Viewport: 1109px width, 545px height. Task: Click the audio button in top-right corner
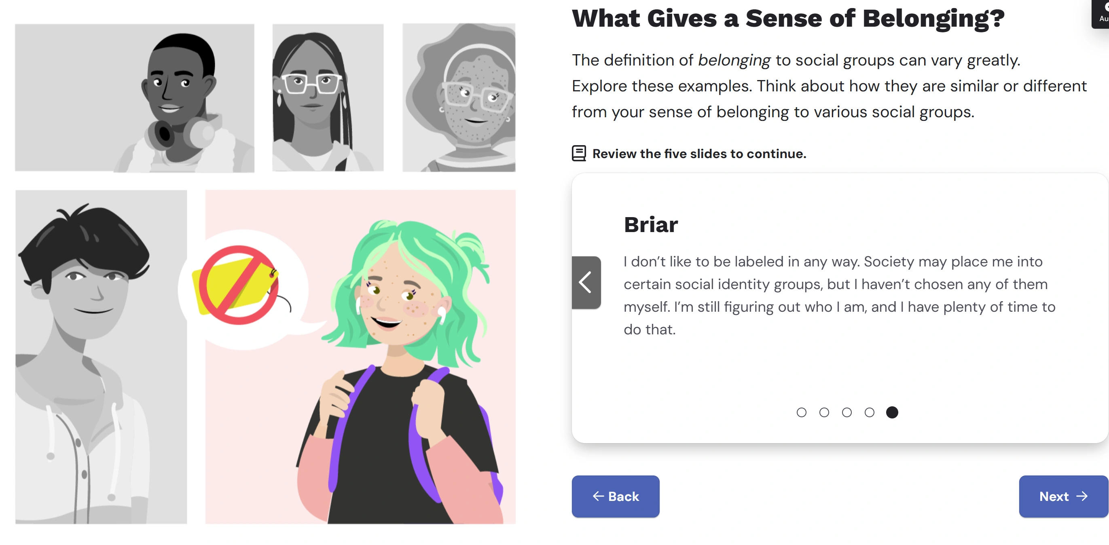1102,13
